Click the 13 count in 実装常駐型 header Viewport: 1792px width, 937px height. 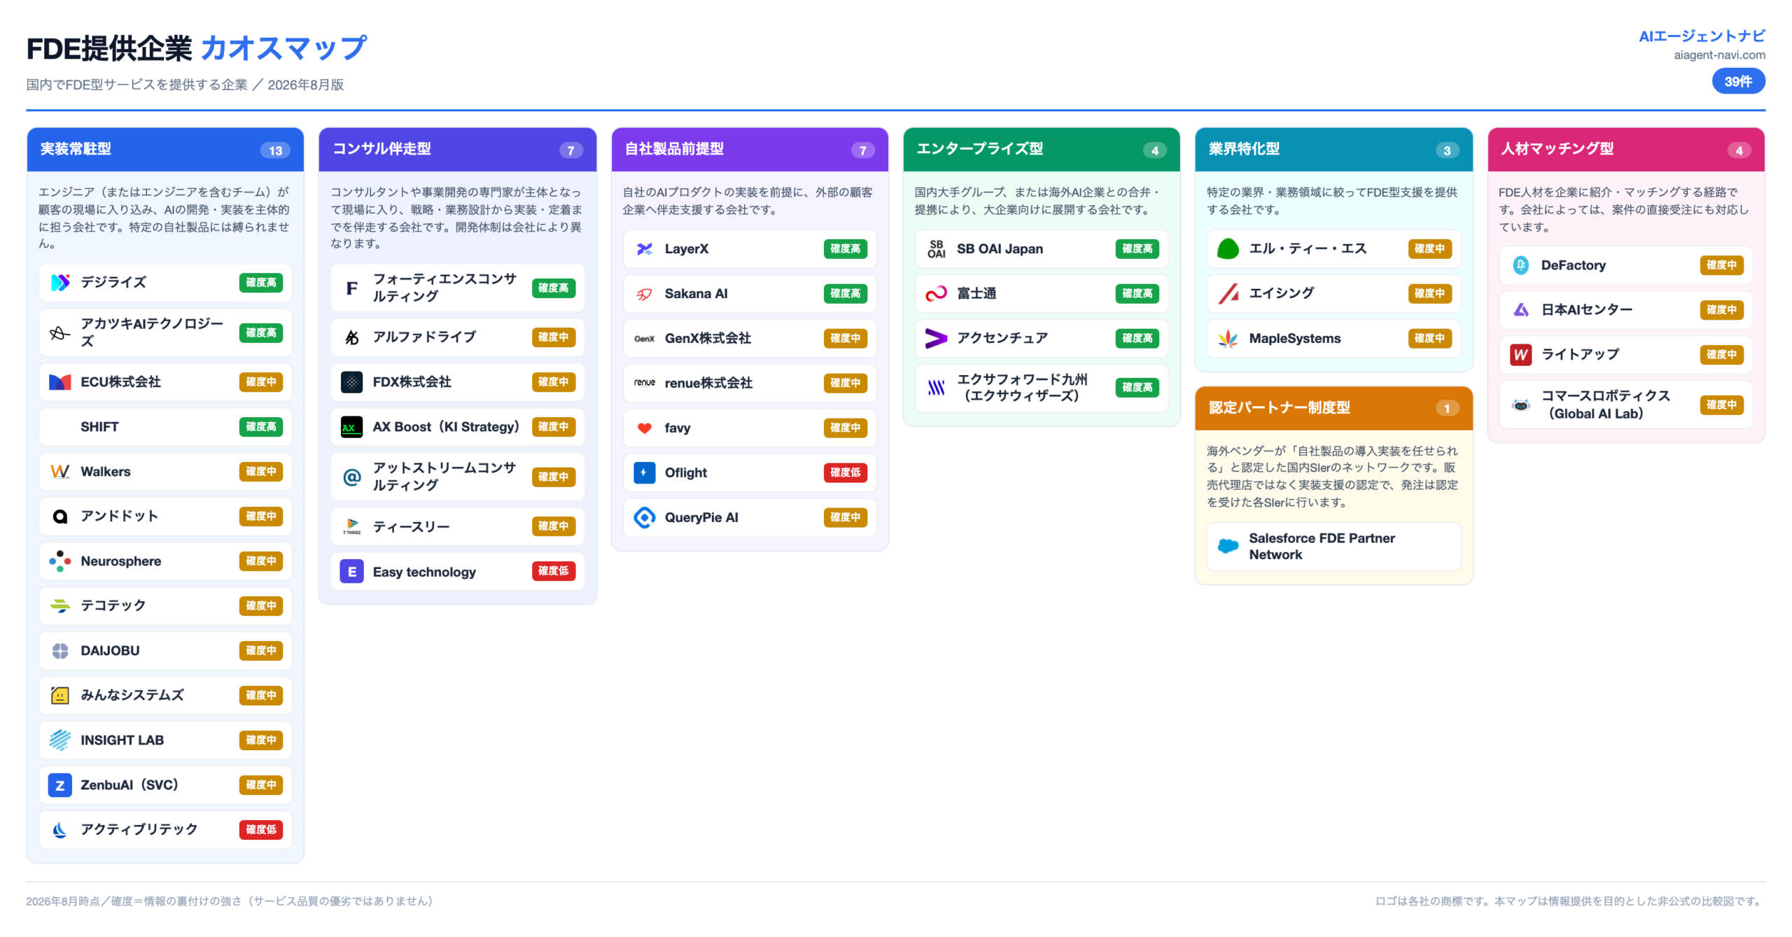coord(276,150)
